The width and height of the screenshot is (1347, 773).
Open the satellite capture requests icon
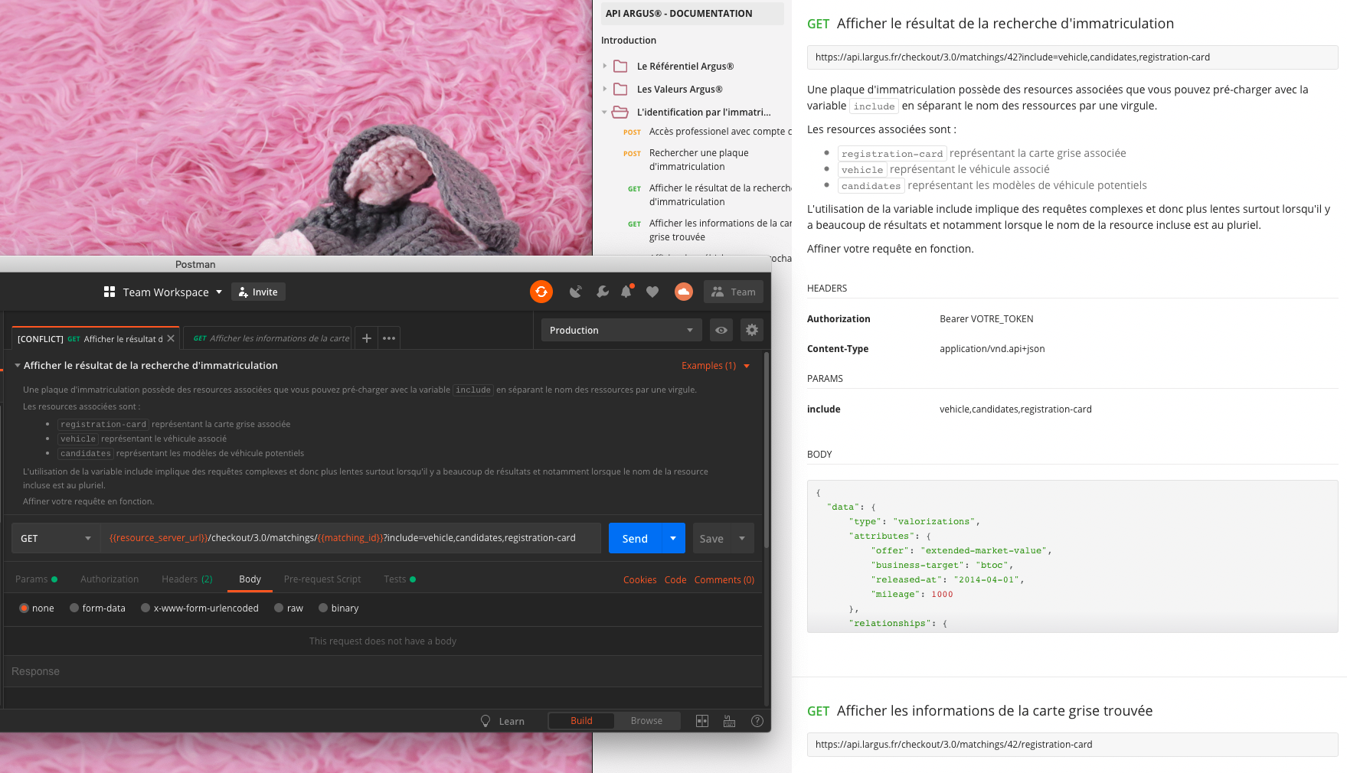pyautogui.click(x=576, y=292)
